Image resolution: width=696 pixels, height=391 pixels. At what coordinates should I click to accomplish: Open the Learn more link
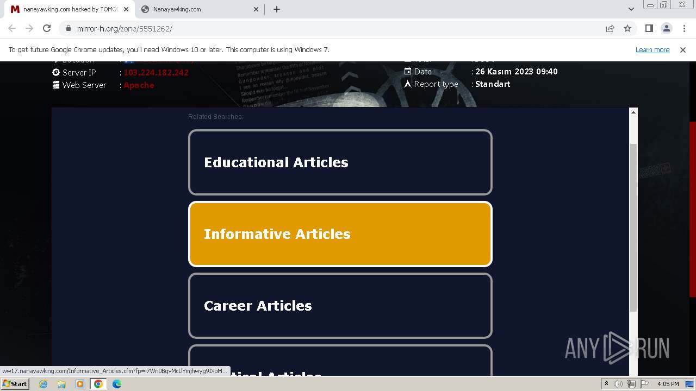pos(652,50)
